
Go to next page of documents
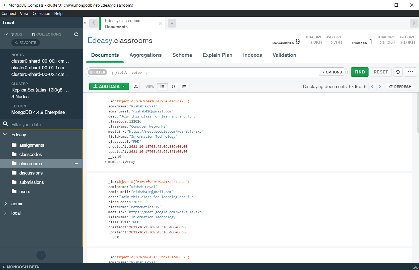click(380, 87)
